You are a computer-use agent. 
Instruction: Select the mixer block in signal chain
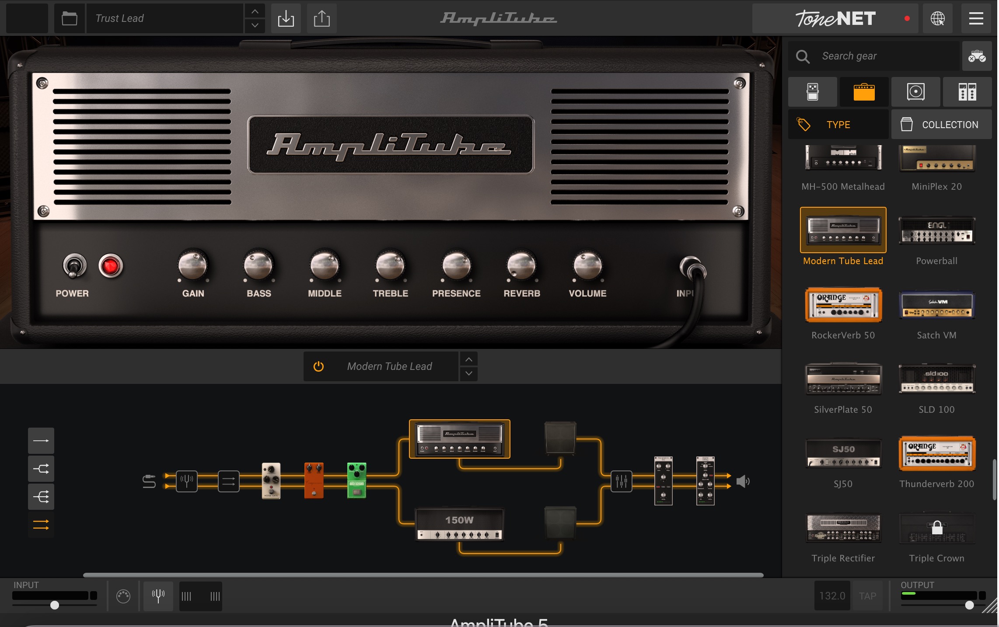click(x=622, y=481)
